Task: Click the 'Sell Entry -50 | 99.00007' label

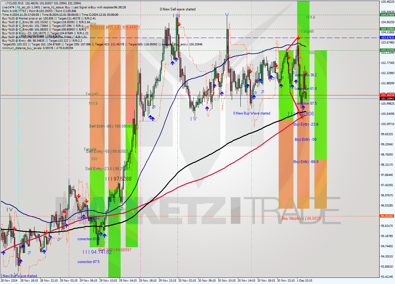Action: (x=107, y=151)
